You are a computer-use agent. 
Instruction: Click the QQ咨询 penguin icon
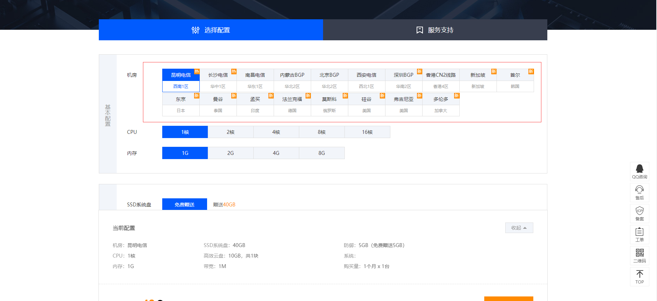tap(639, 169)
